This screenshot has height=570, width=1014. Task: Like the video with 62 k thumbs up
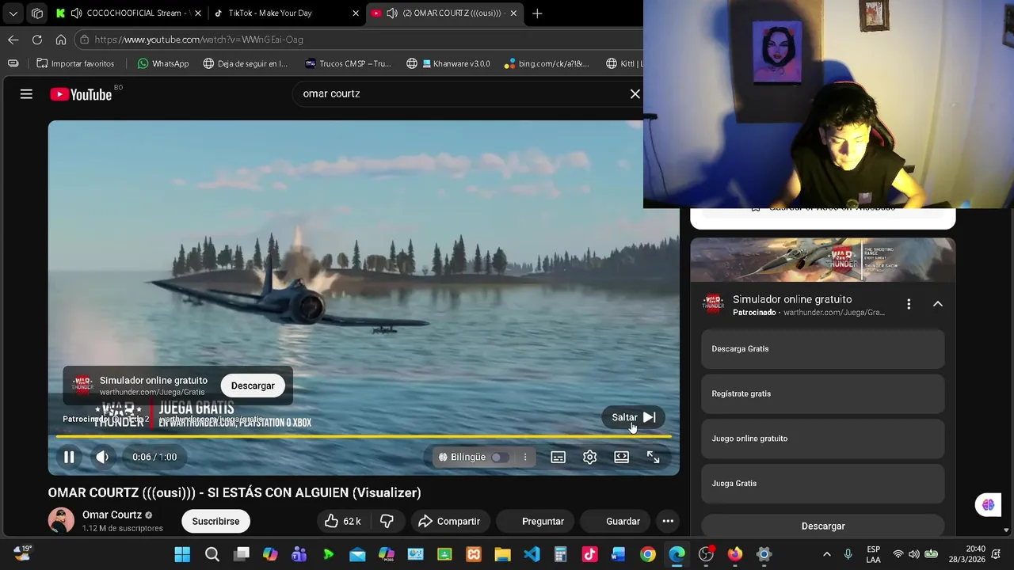click(x=342, y=521)
